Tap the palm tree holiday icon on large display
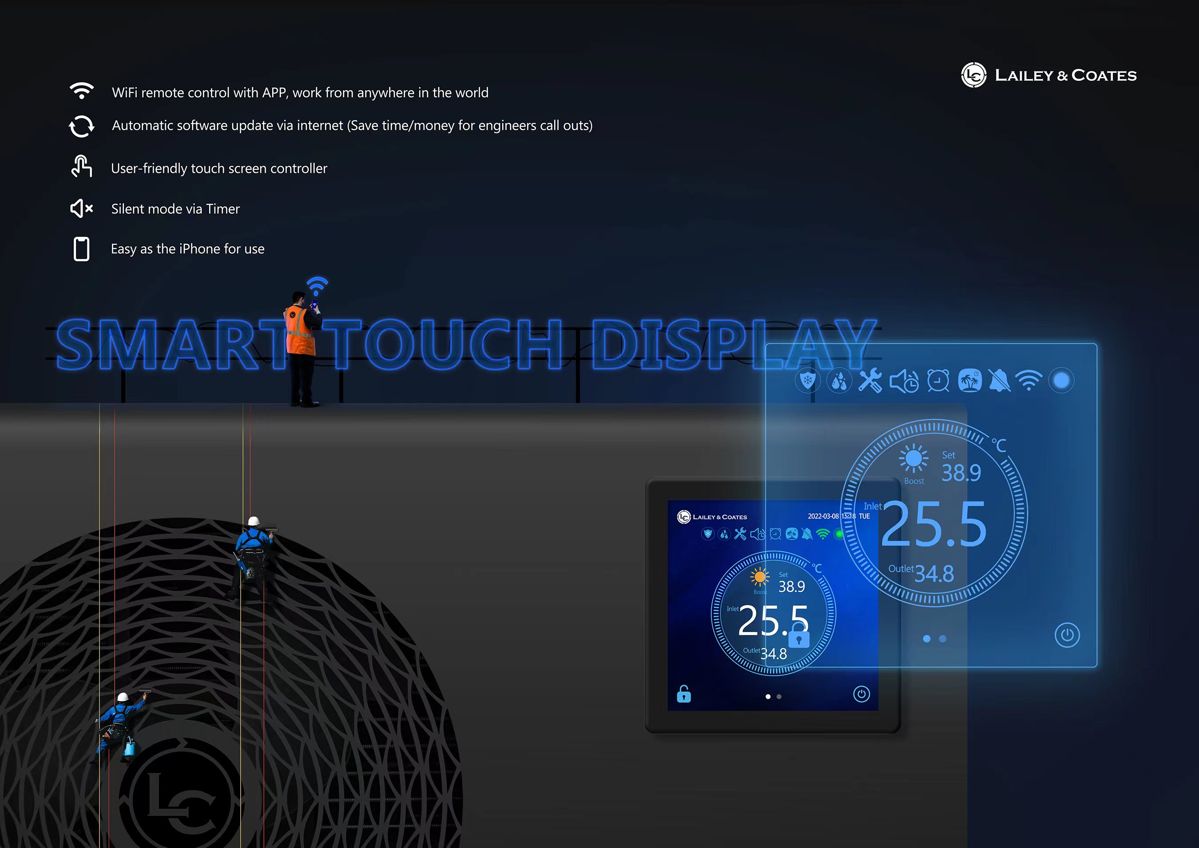 tap(970, 380)
